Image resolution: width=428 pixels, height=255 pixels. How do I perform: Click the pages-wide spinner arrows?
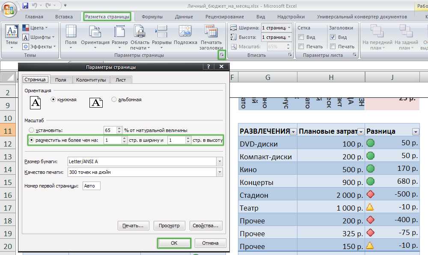pyautogui.click(x=124, y=140)
